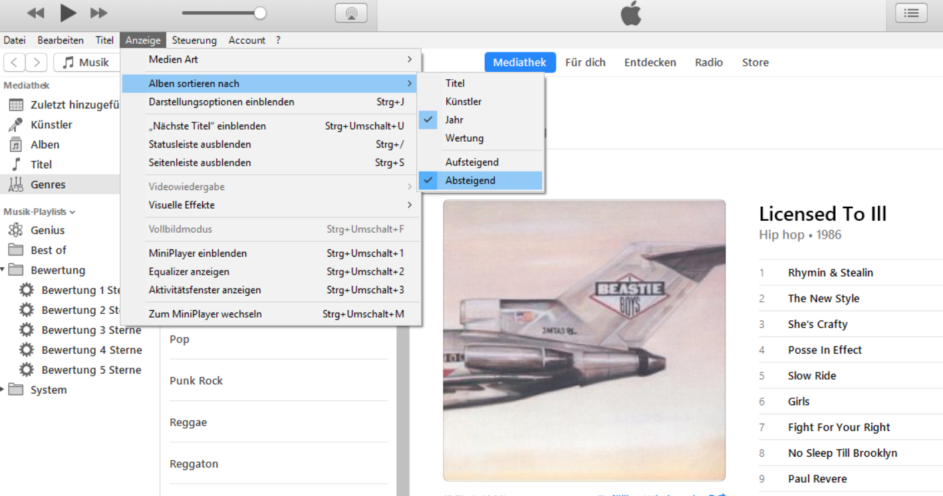Expand the Medien Art submenu

tap(271, 59)
